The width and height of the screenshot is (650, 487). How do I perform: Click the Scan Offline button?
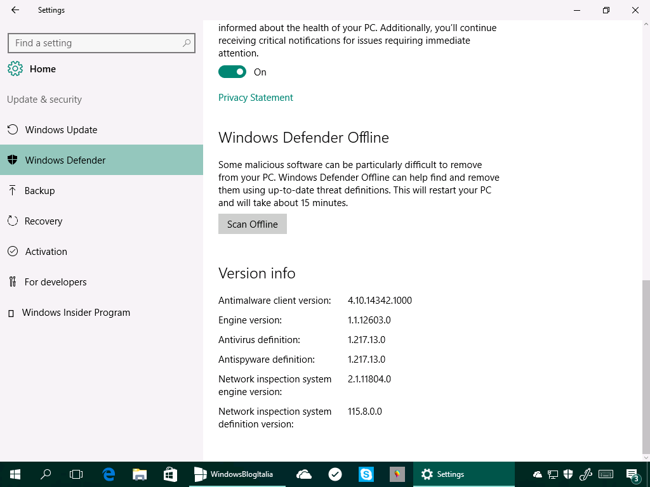[253, 224]
